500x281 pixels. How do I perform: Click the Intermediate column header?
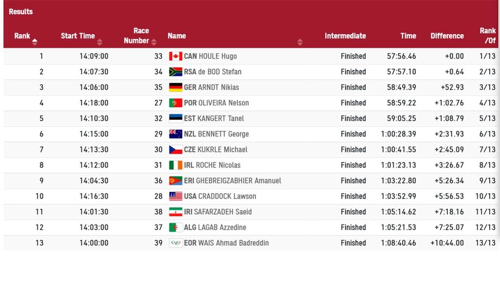pyautogui.click(x=345, y=36)
